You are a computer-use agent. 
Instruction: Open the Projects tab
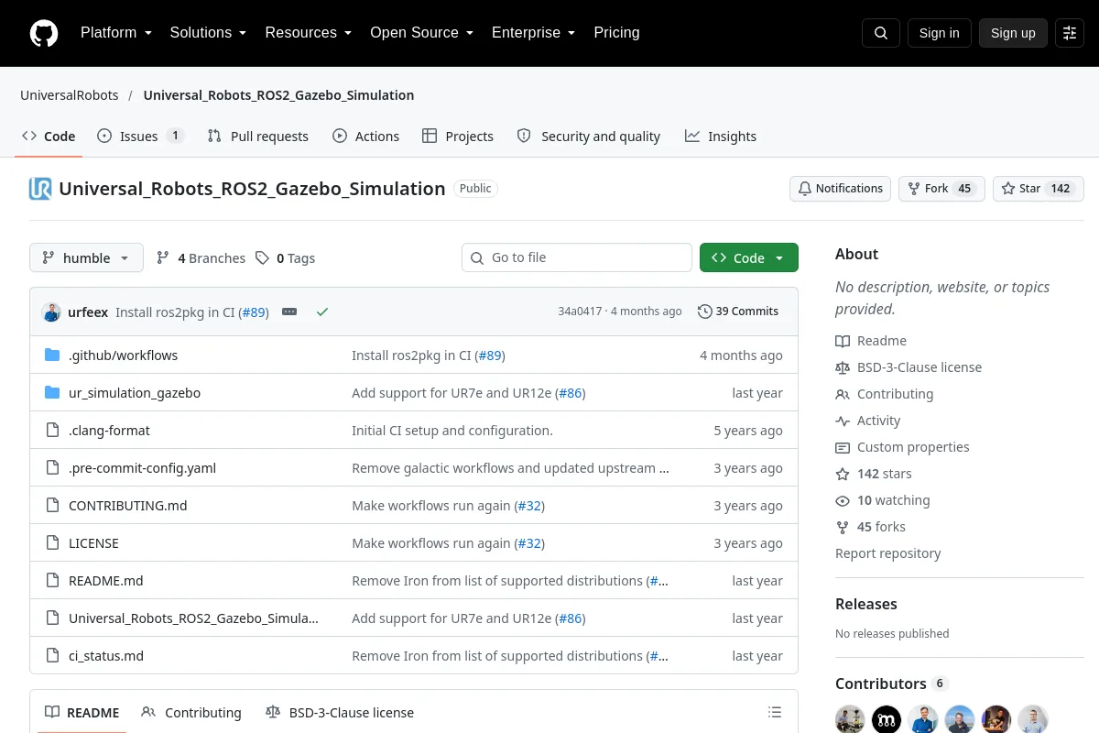[457, 136]
